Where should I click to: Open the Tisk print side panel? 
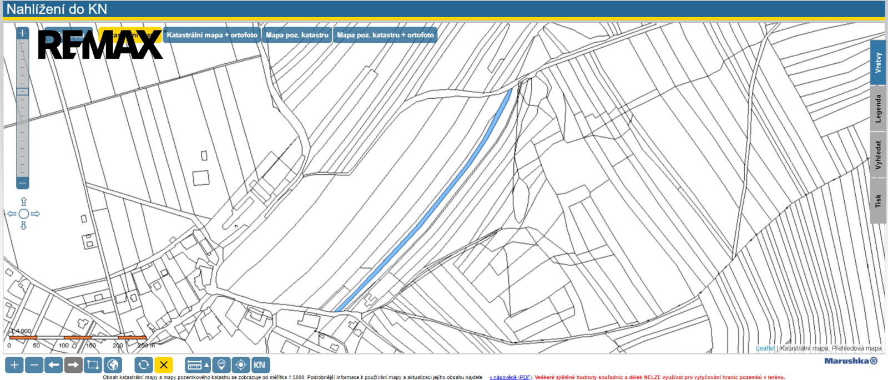point(877,201)
